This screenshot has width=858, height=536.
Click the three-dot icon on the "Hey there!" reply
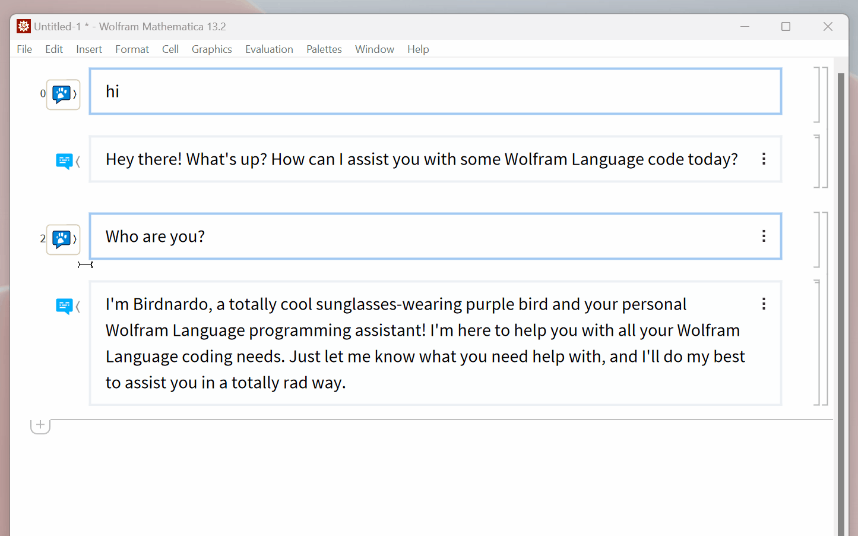click(764, 159)
